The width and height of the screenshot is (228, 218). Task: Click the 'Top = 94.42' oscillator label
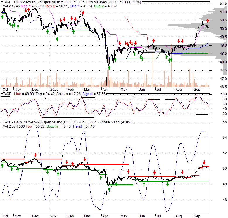coord(45,94)
